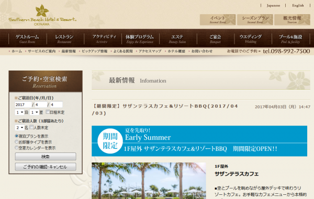Click the telephone number 098-992-7500

tap(286, 51)
